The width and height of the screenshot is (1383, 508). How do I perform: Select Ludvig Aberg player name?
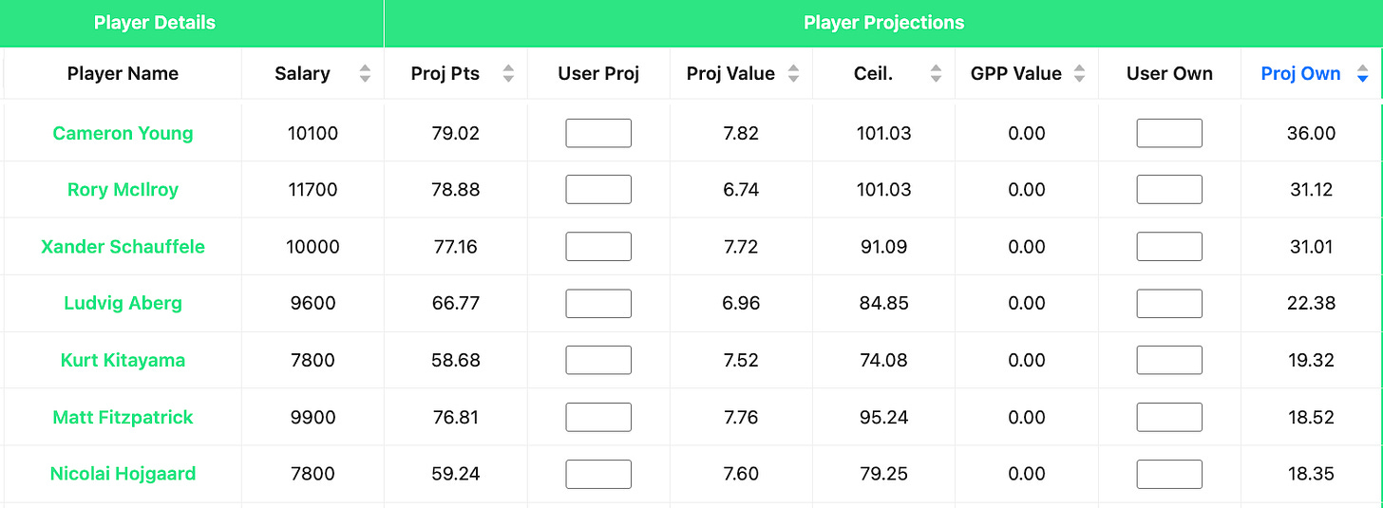(123, 304)
